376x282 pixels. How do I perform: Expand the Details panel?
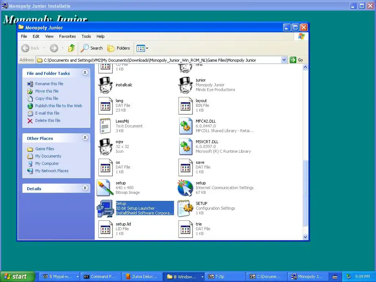pos(85,188)
